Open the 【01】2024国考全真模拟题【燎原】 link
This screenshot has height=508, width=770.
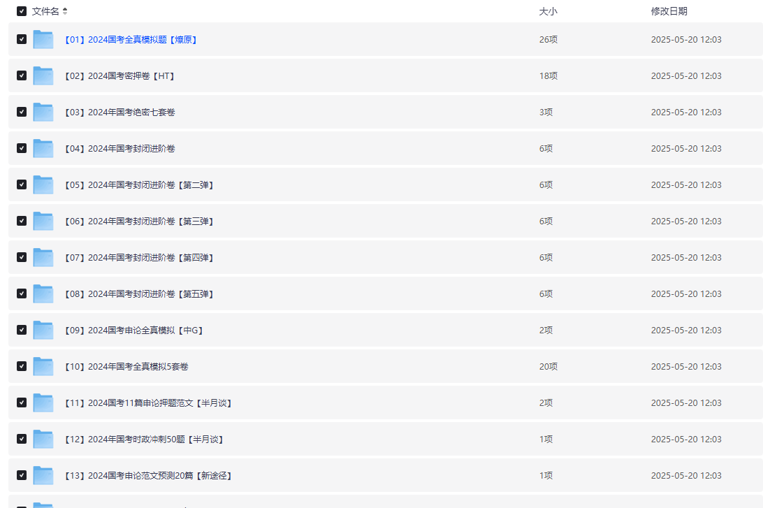click(131, 40)
